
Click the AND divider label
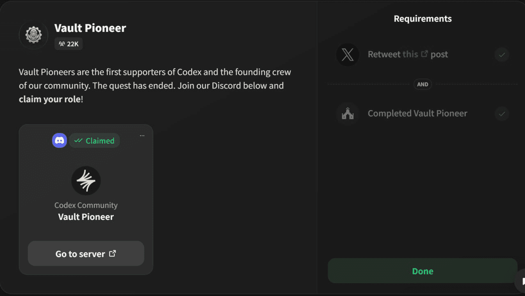coord(422,84)
